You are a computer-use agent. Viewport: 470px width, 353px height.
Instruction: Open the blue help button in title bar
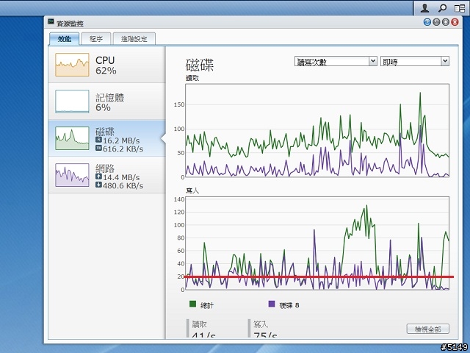(427, 22)
